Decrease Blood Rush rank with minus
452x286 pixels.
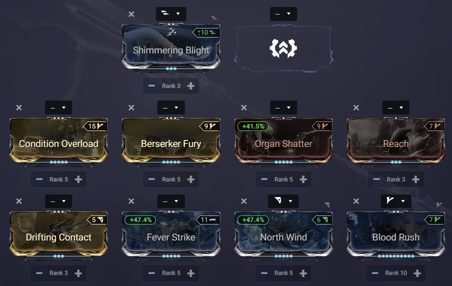(375, 273)
